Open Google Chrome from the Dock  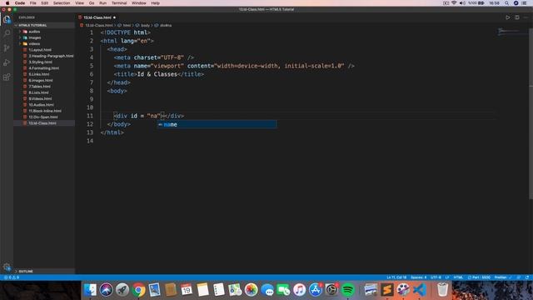tap(138, 290)
